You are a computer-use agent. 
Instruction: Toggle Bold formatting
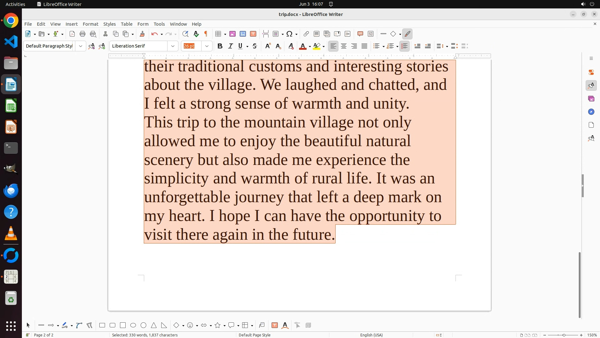pos(220,46)
